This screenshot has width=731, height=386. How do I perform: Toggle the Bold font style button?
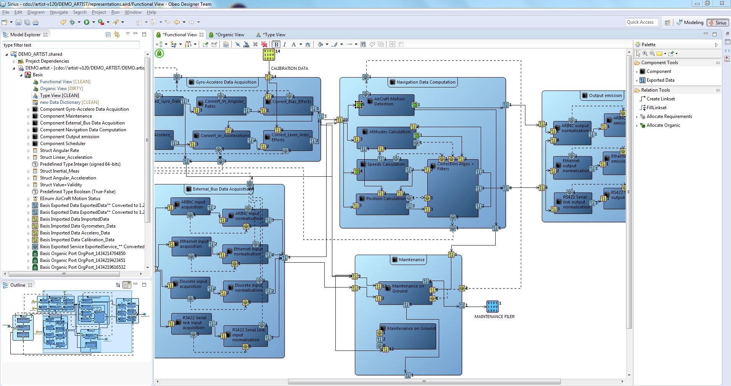coord(276,45)
